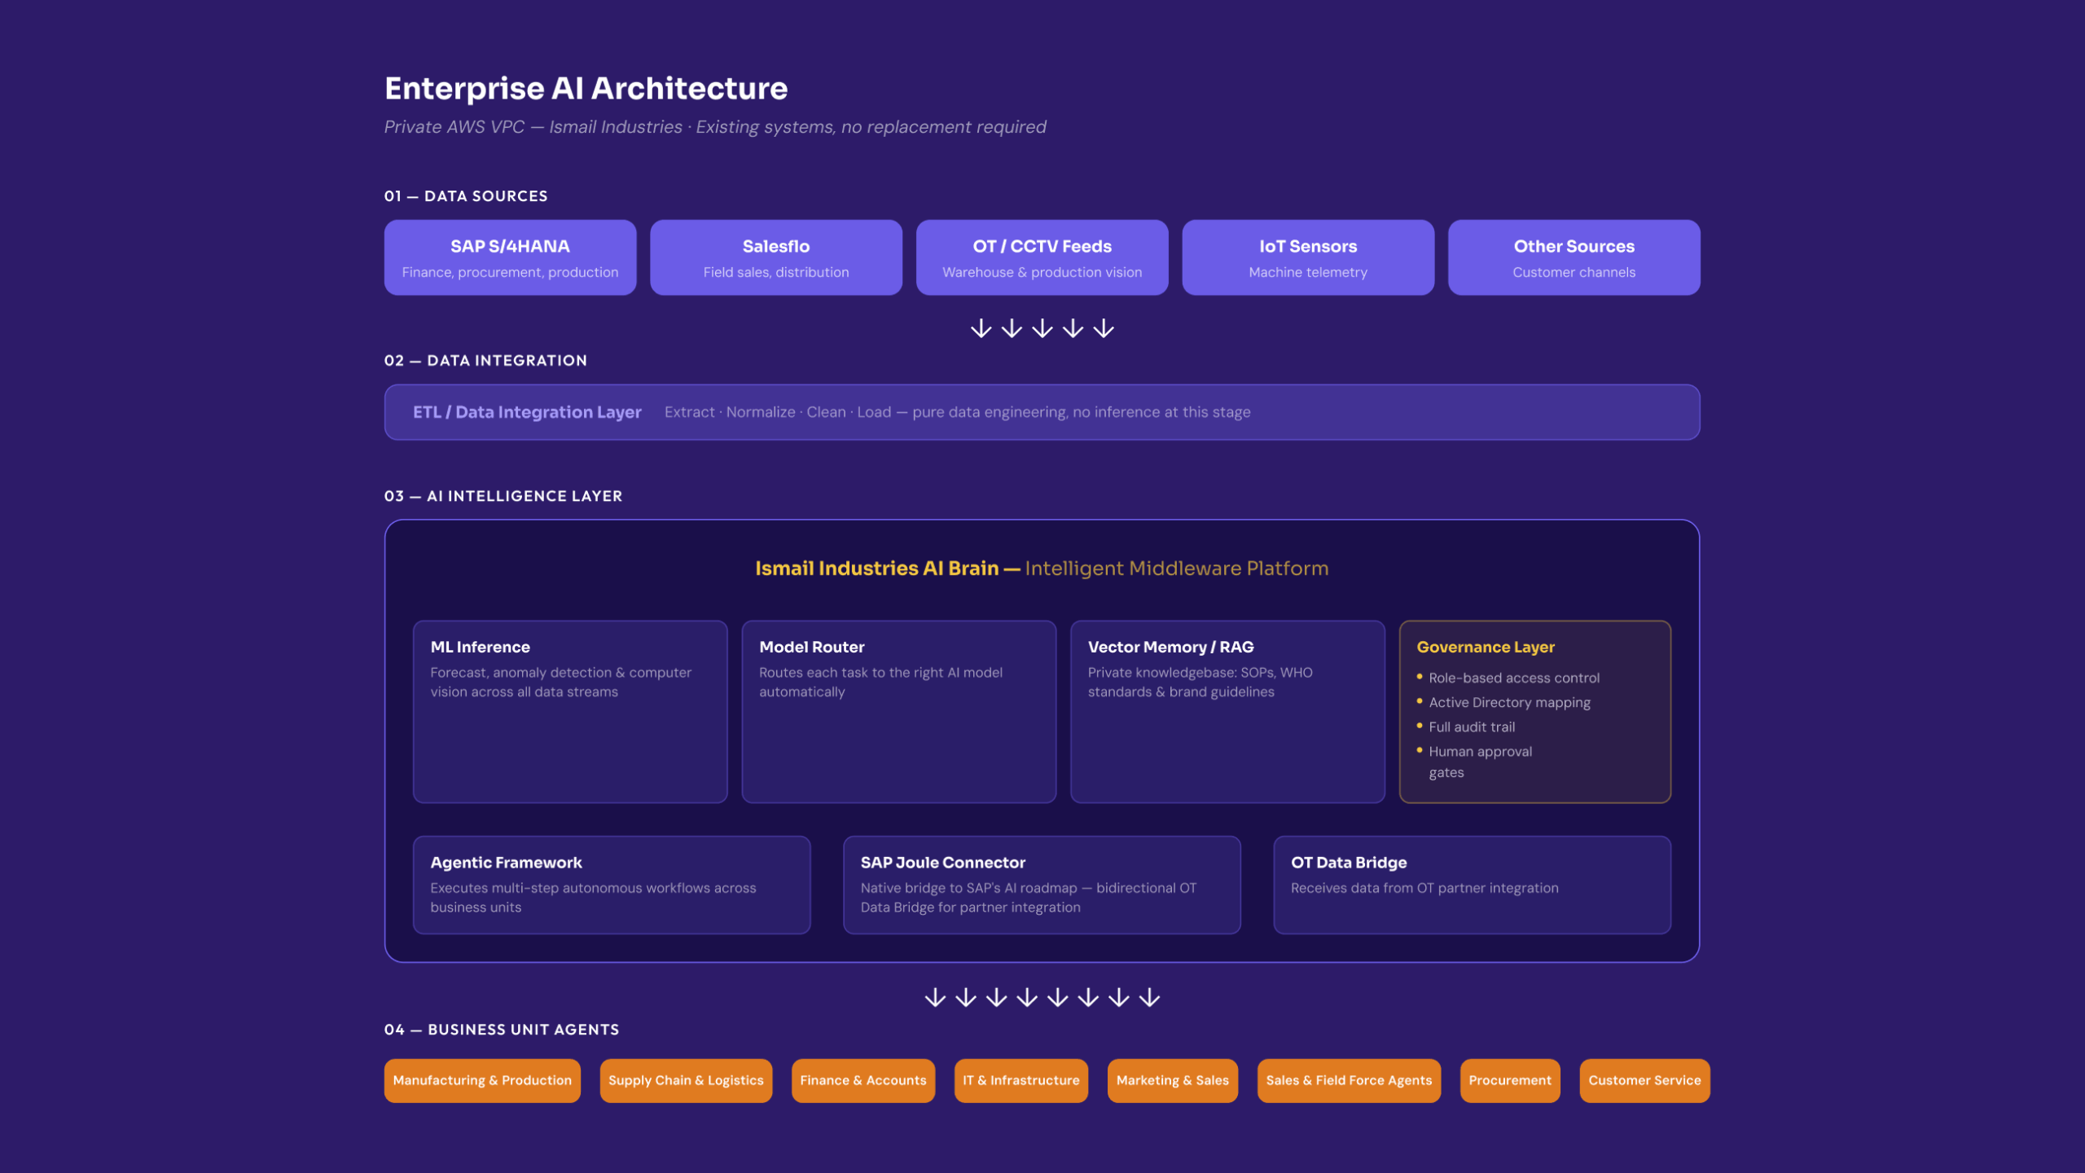Select the Supply Chain & Logistics pill
The width and height of the screenshot is (2085, 1173).
686,1081
